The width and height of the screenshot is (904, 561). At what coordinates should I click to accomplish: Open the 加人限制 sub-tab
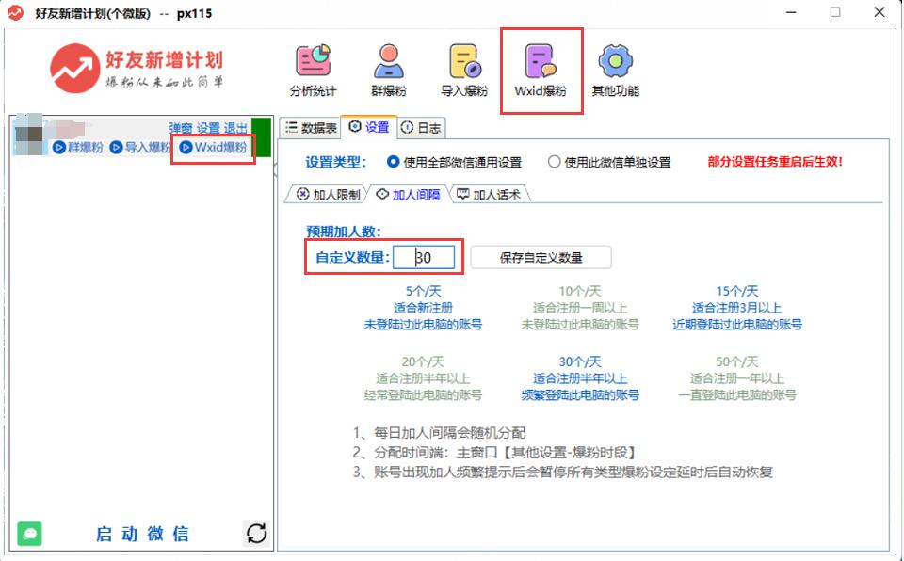point(328,195)
